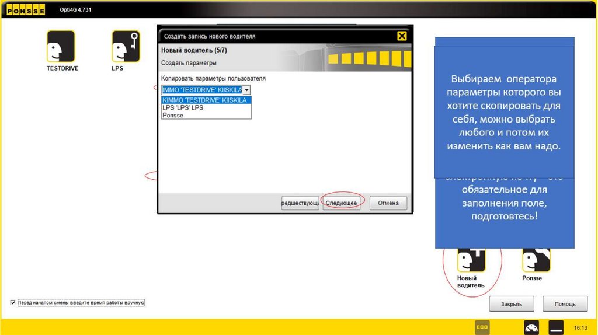Screen dimensions: 598x335
Task: Cancel with the Отмена button
Action: [x=388, y=203]
